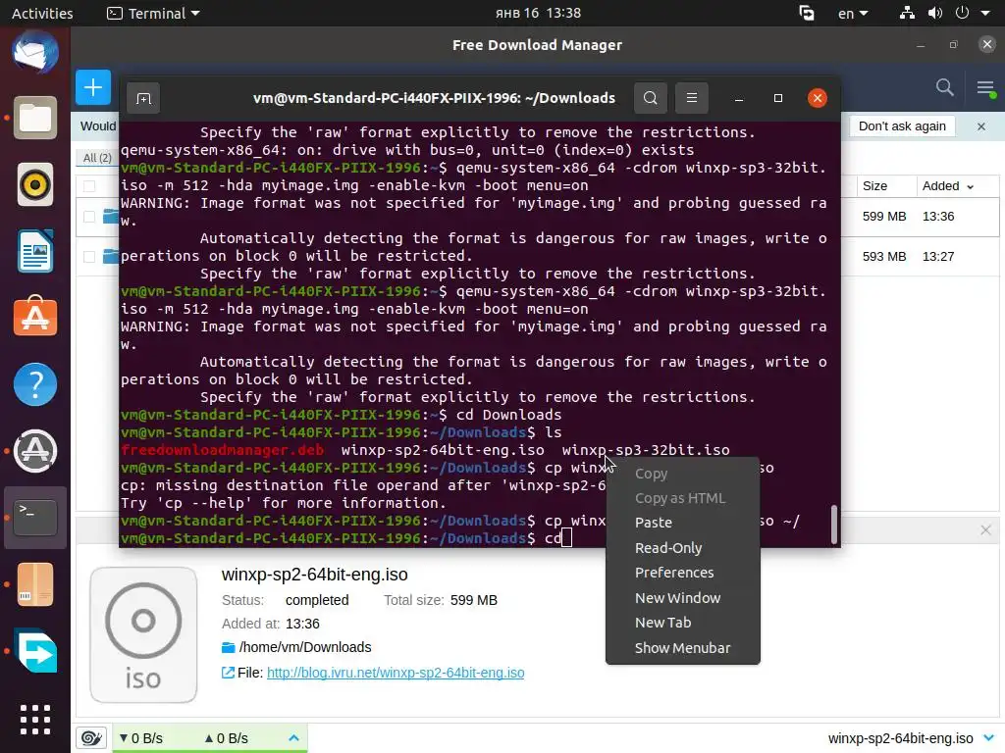Close the download details panel
This screenshot has height=753, width=1005.
(x=985, y=530)
